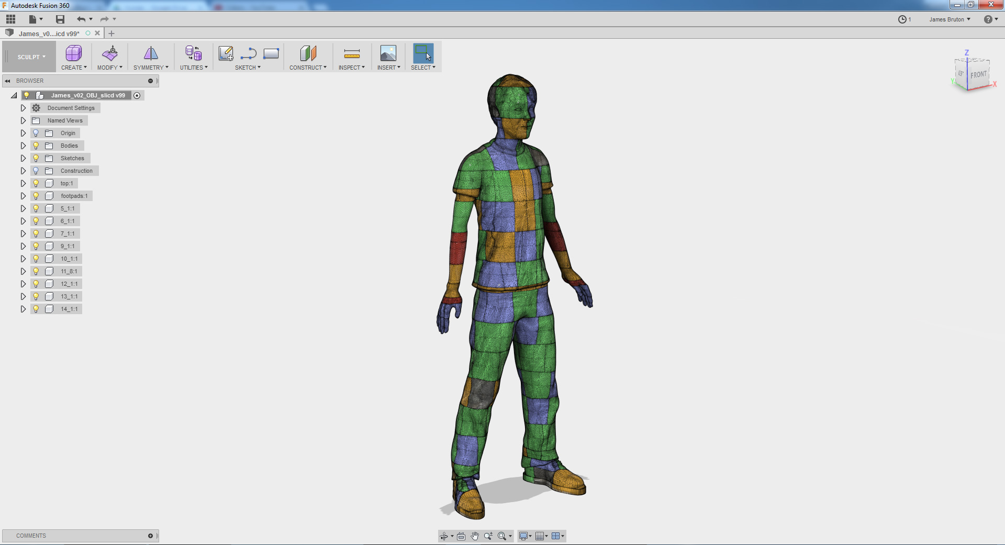Show the Origin folder using its lightbulb
Image resolution: width=1005 pixels, height=545 pixels.
tap(36, 133)
